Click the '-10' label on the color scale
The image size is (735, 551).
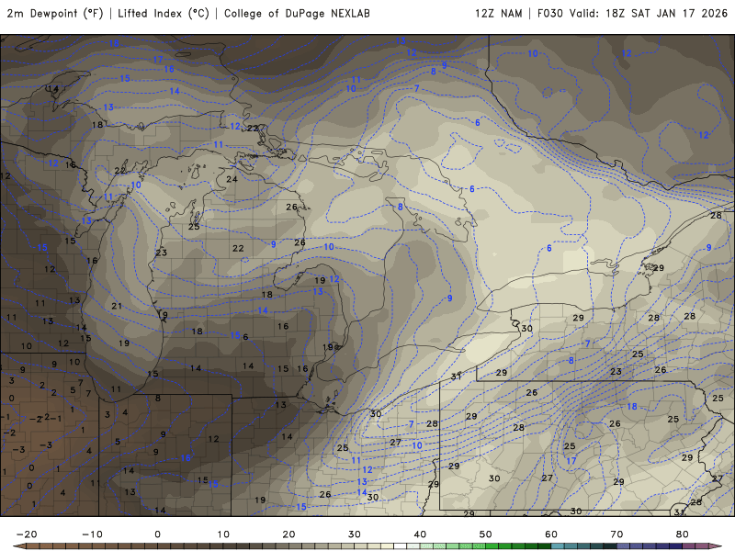tap(92, 534)
